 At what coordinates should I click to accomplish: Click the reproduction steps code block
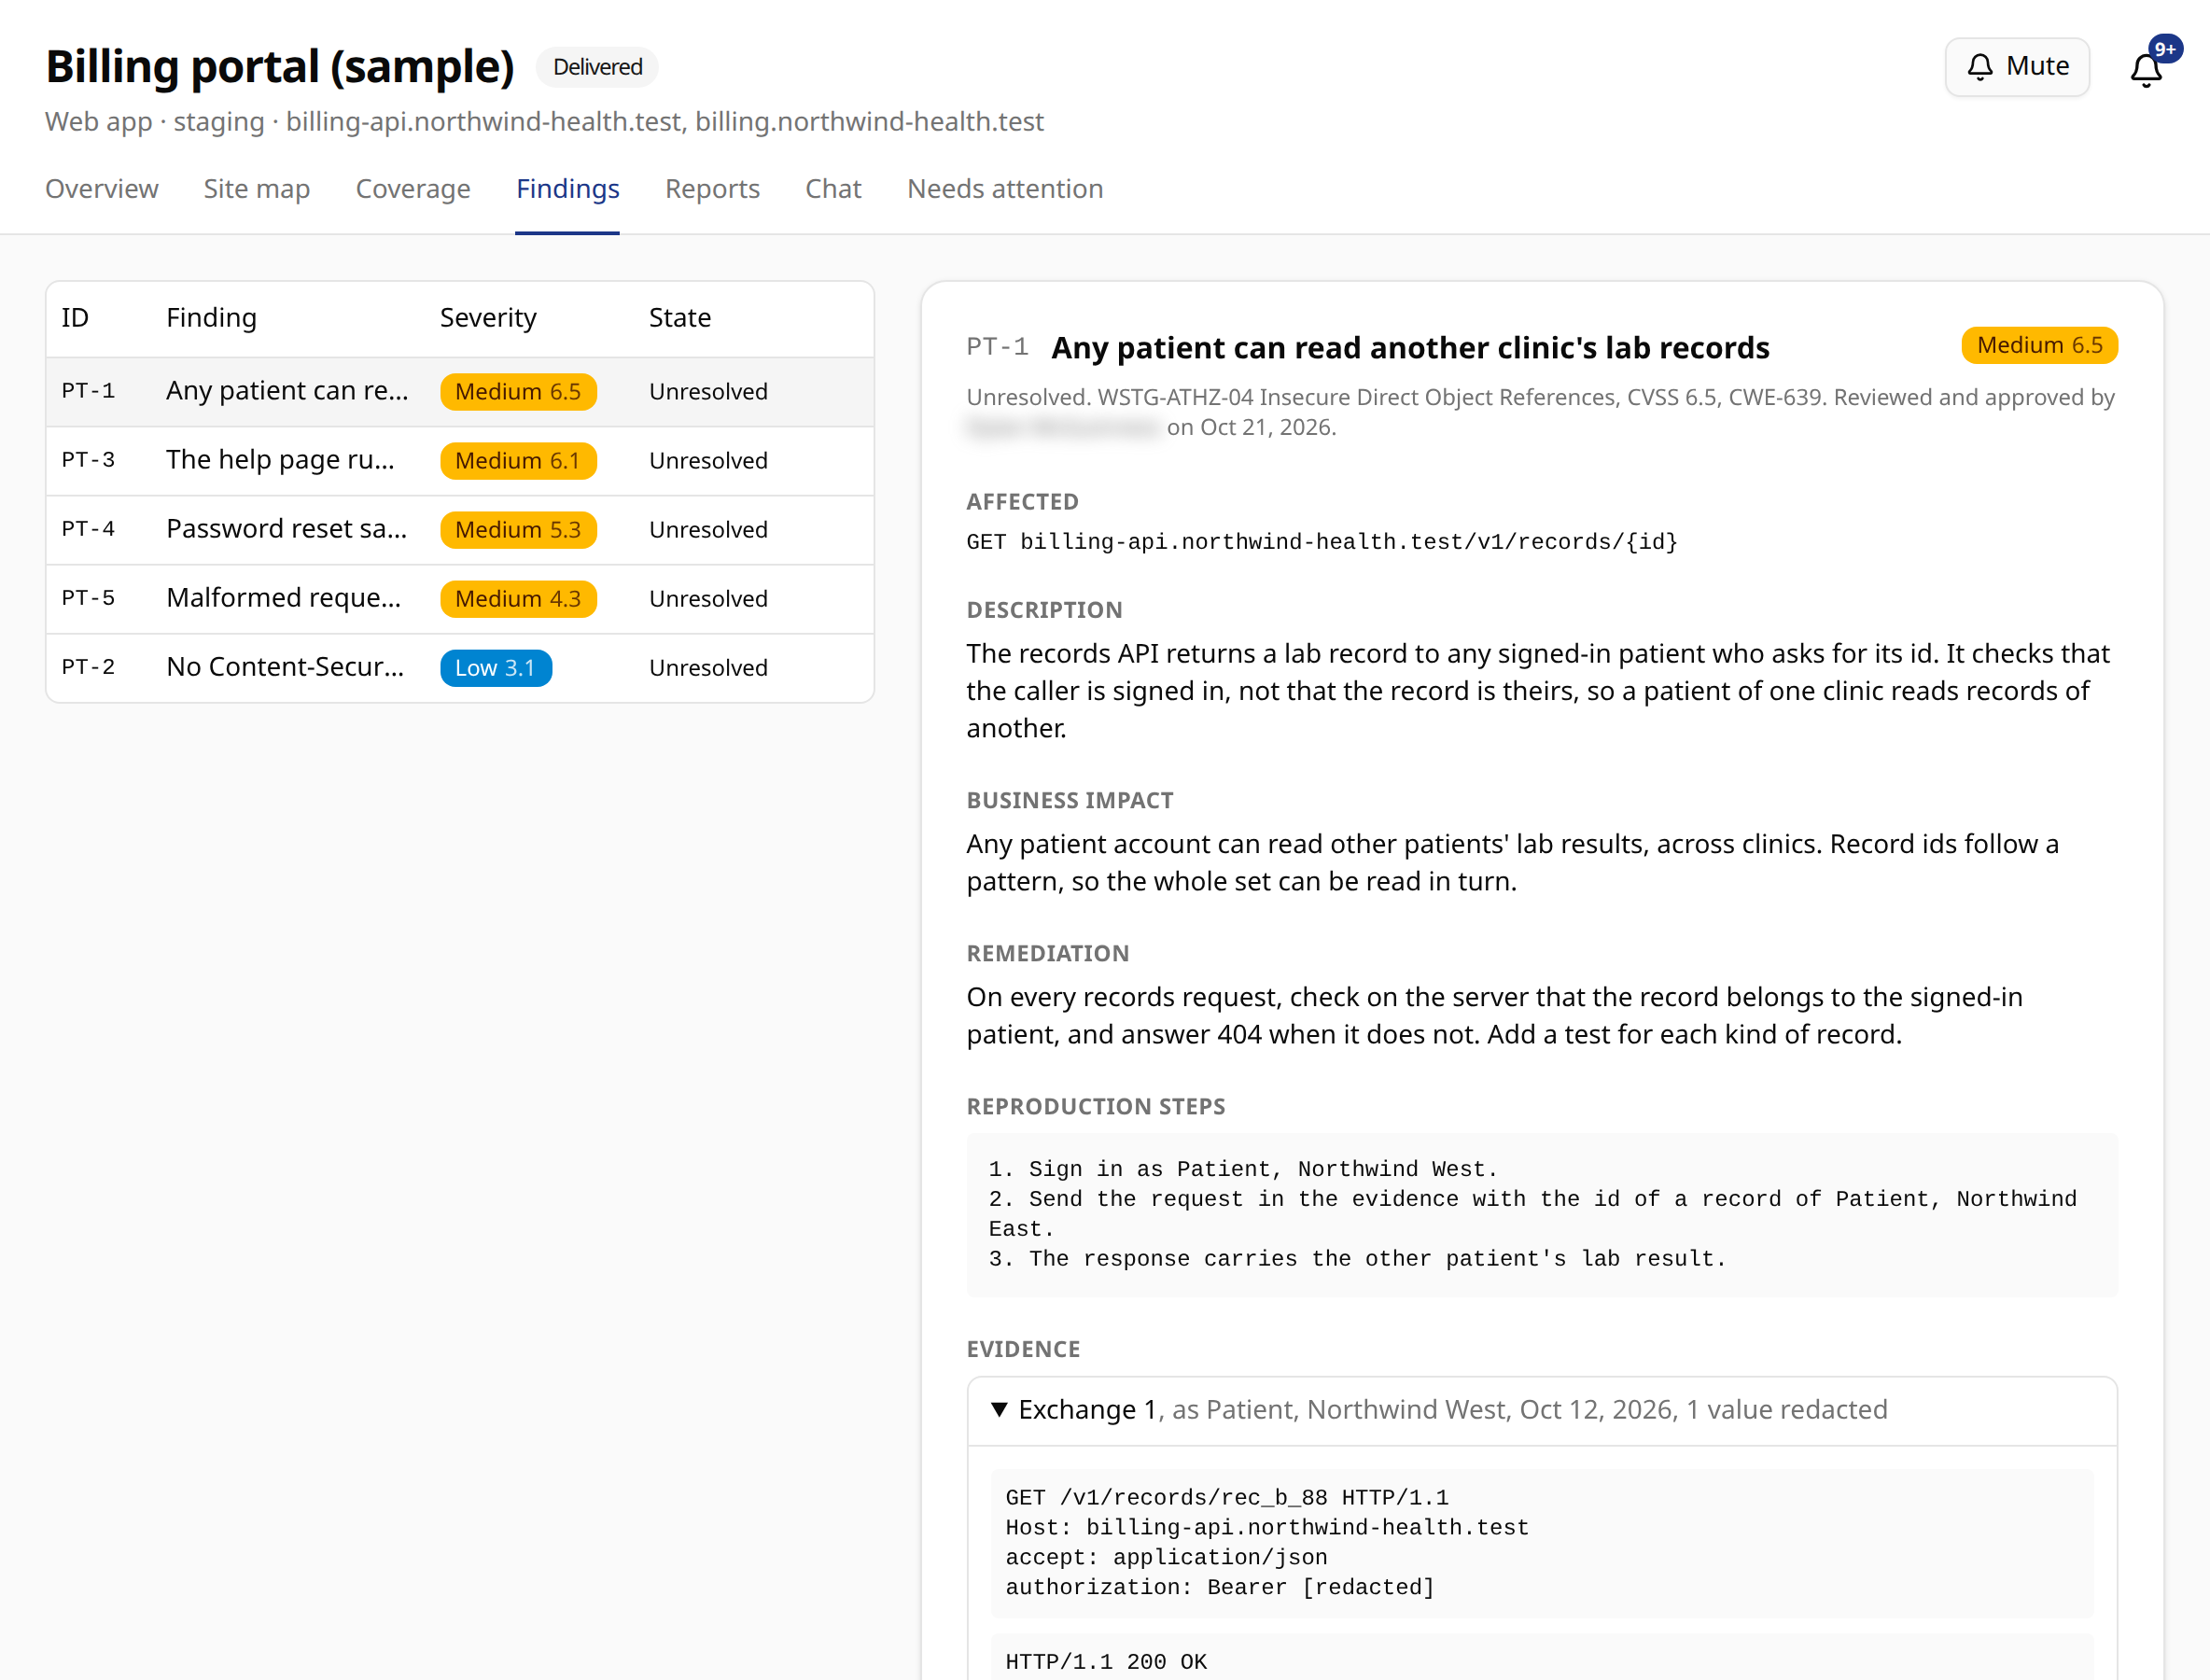(1541, 1214)
